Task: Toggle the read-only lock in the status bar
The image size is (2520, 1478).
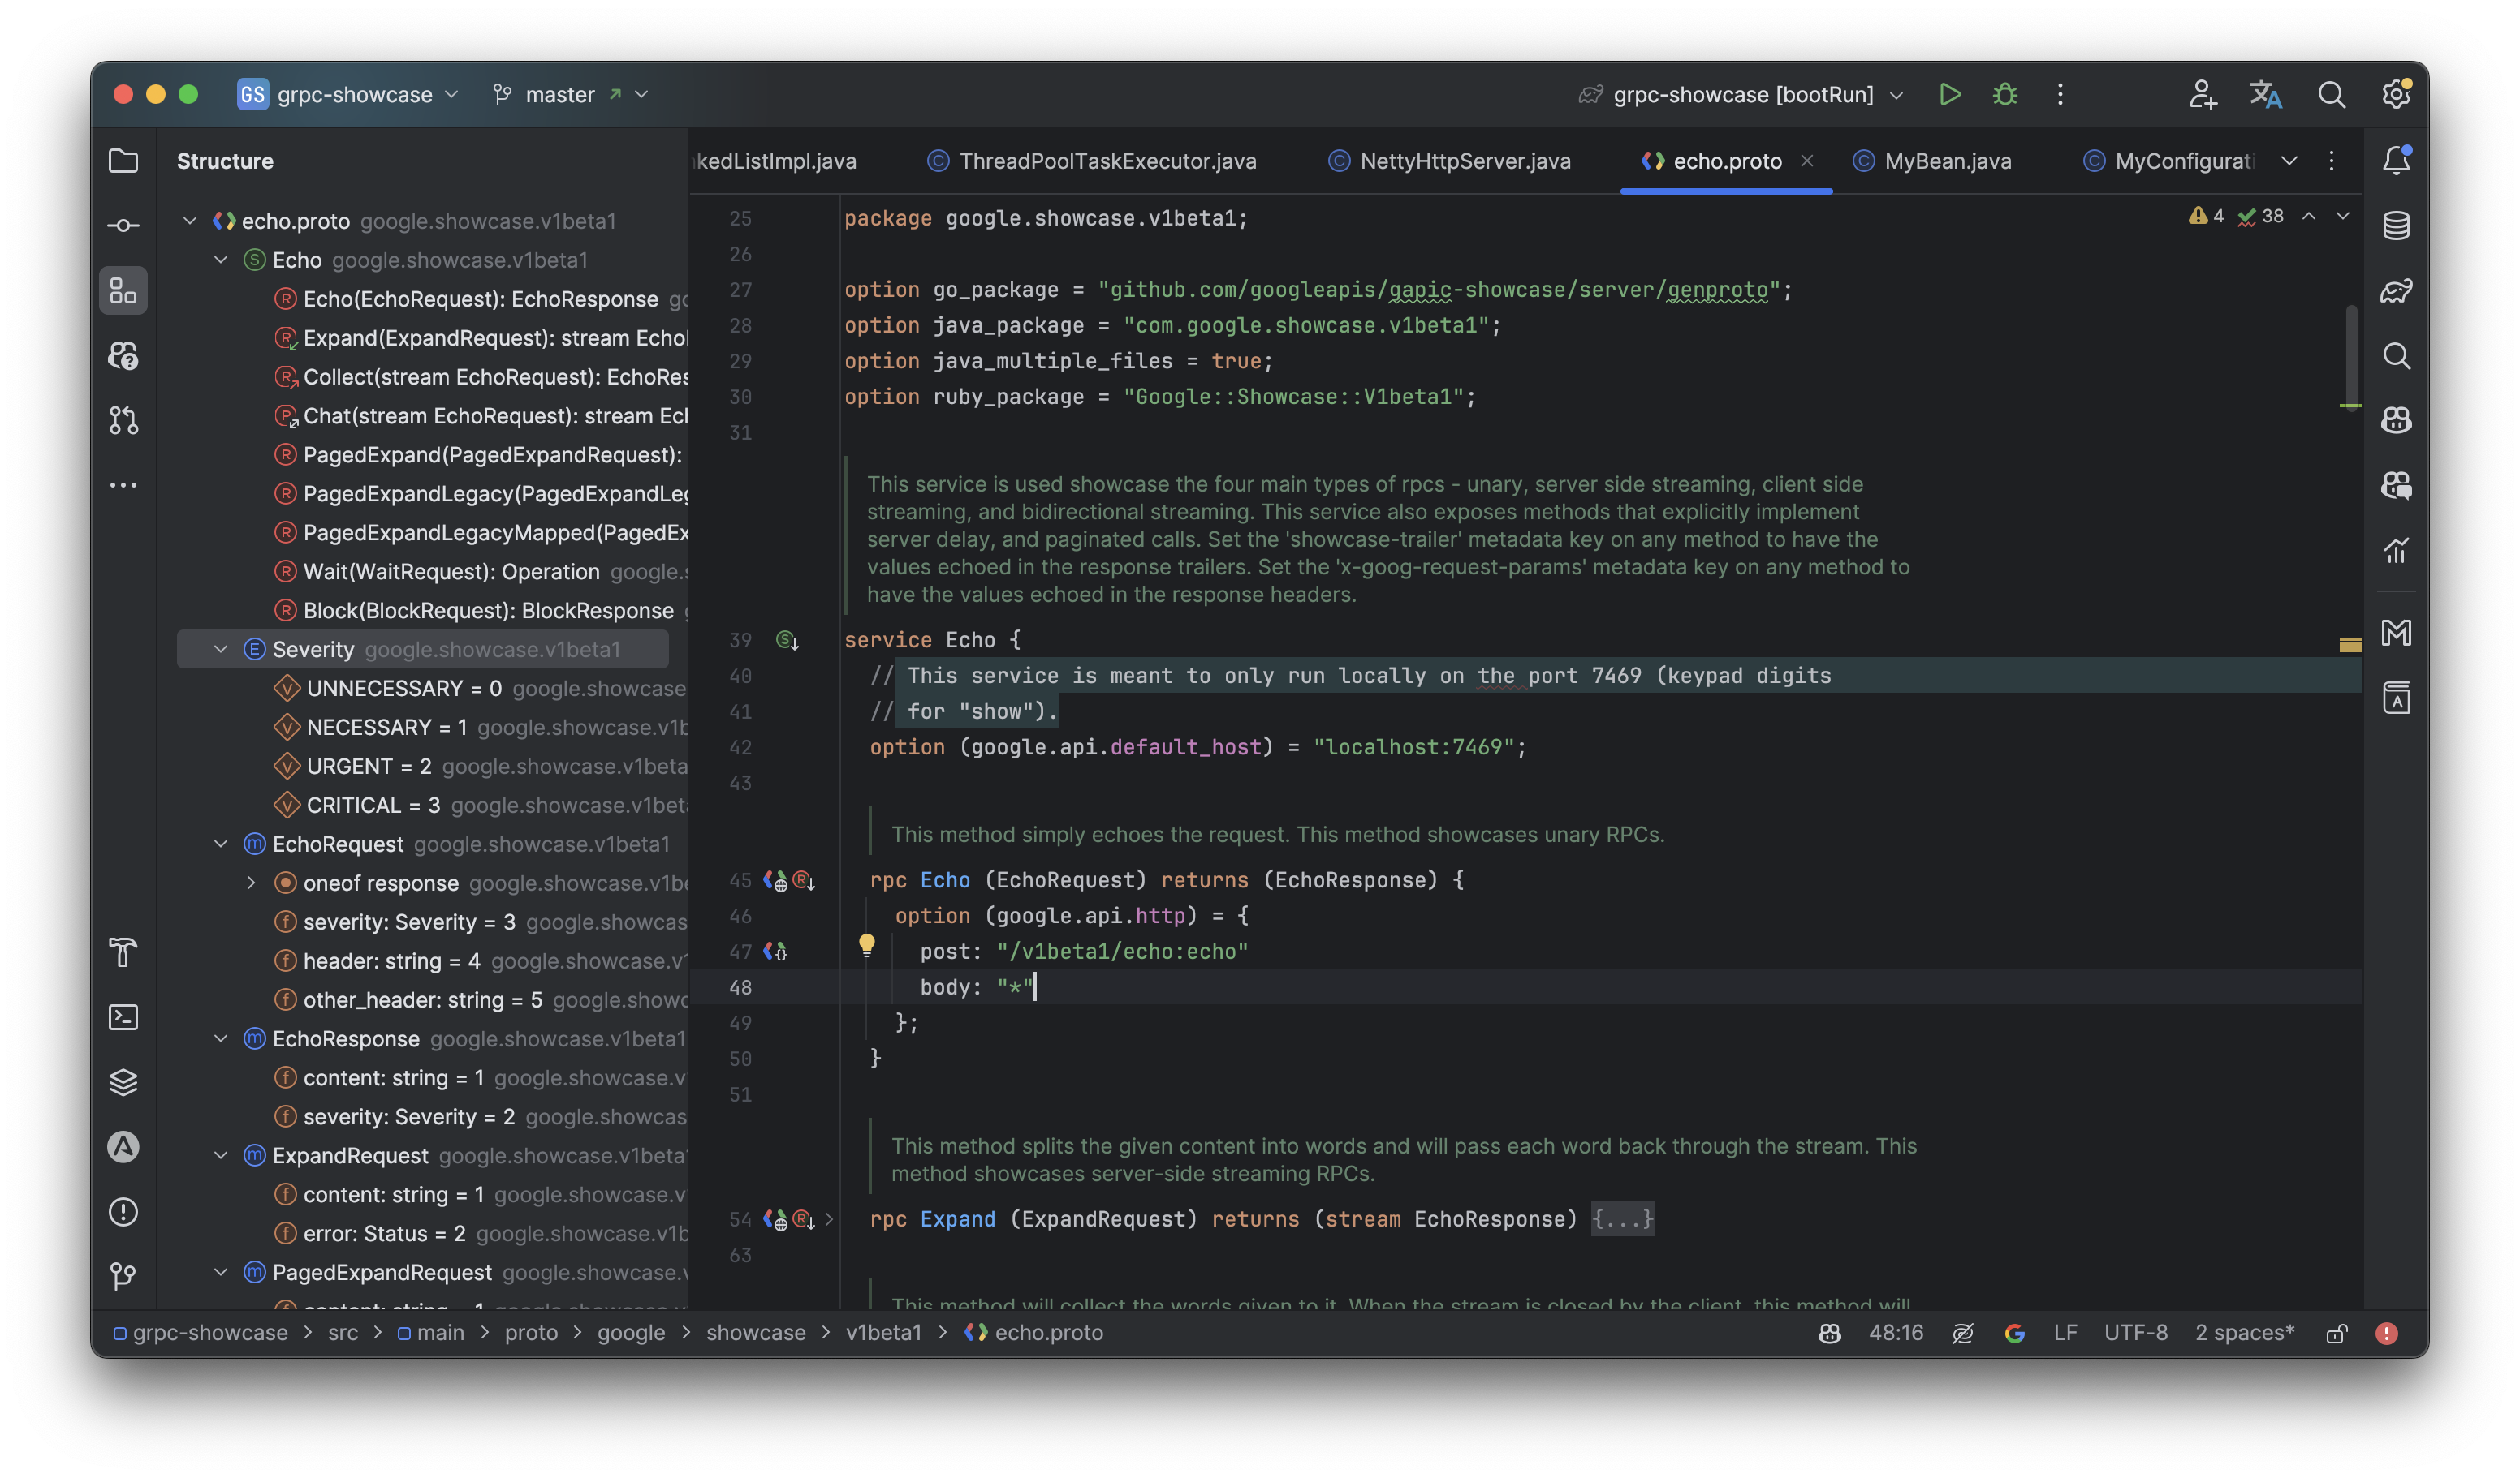Action: 2336,1333
